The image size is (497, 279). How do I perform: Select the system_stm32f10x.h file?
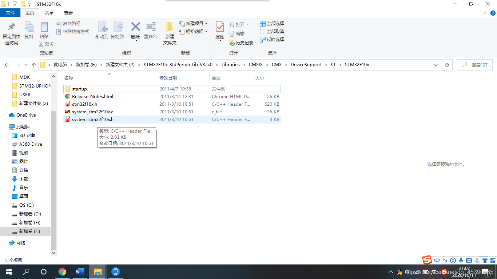tap(172, 120)
